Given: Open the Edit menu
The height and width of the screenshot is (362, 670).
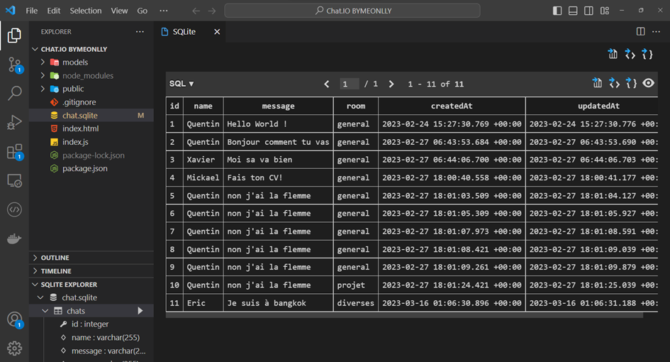Looking at the screenshot, I should click(x=53, y=11).
